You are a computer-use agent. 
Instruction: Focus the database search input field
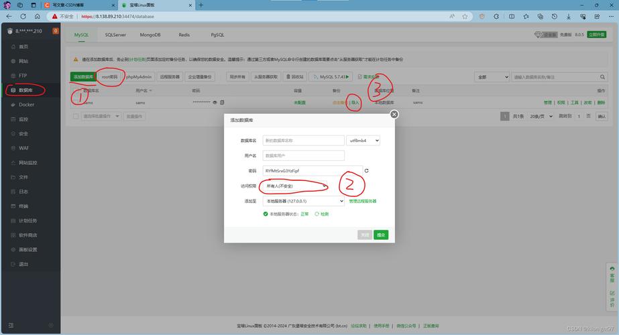[x=555, y=77]
